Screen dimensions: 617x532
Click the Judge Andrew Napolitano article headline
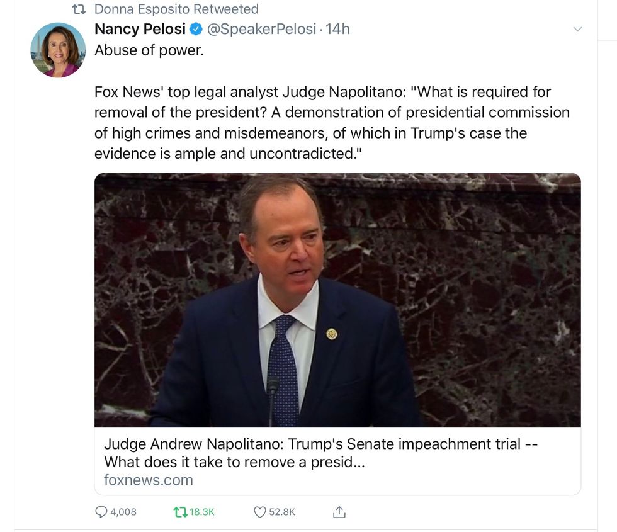pos(321,453)
